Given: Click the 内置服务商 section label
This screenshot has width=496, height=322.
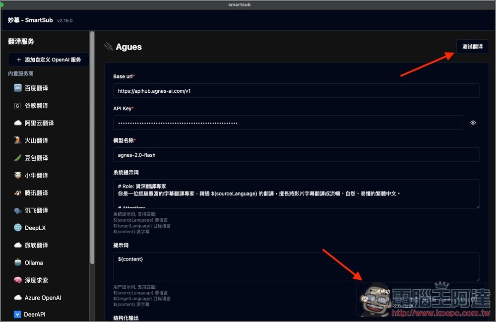Looking at the screenshot, I should [21, 73].
